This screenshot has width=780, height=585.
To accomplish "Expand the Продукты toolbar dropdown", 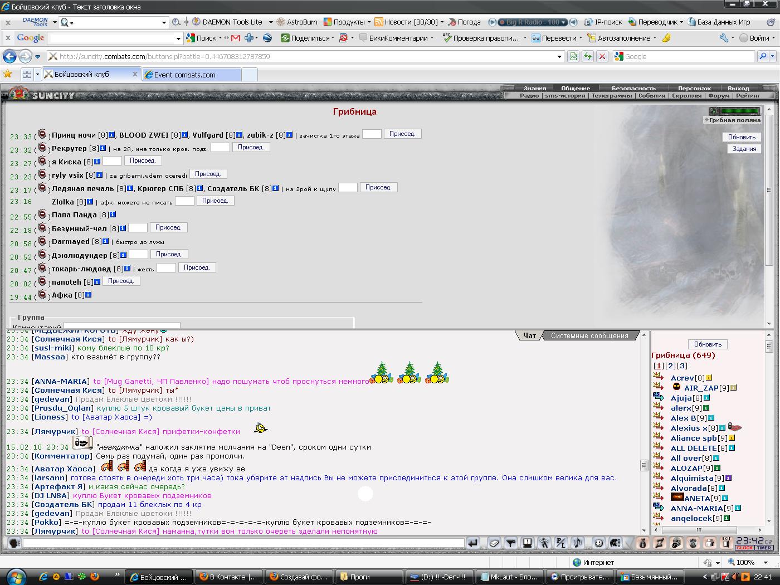I will click(x=369, y=22).
